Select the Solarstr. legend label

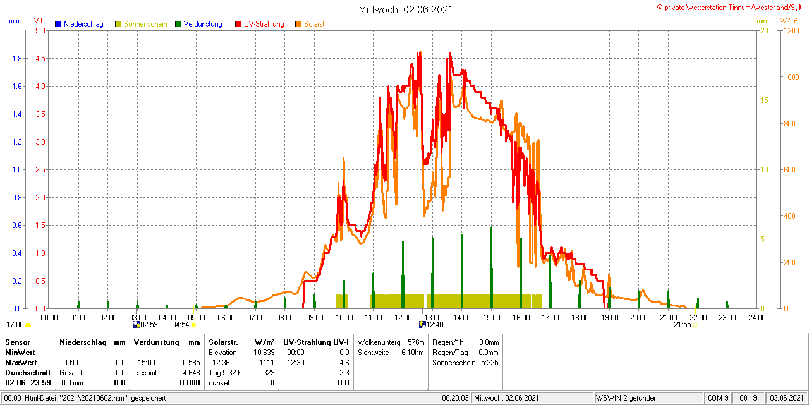point(315,24)
